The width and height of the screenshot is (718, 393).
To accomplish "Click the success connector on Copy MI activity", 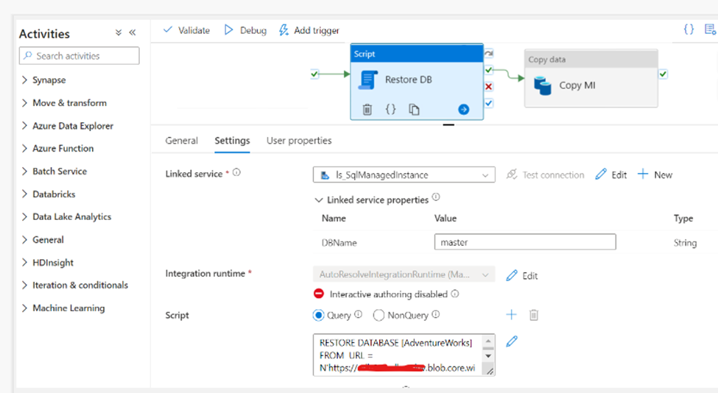I will coord(663,74).
